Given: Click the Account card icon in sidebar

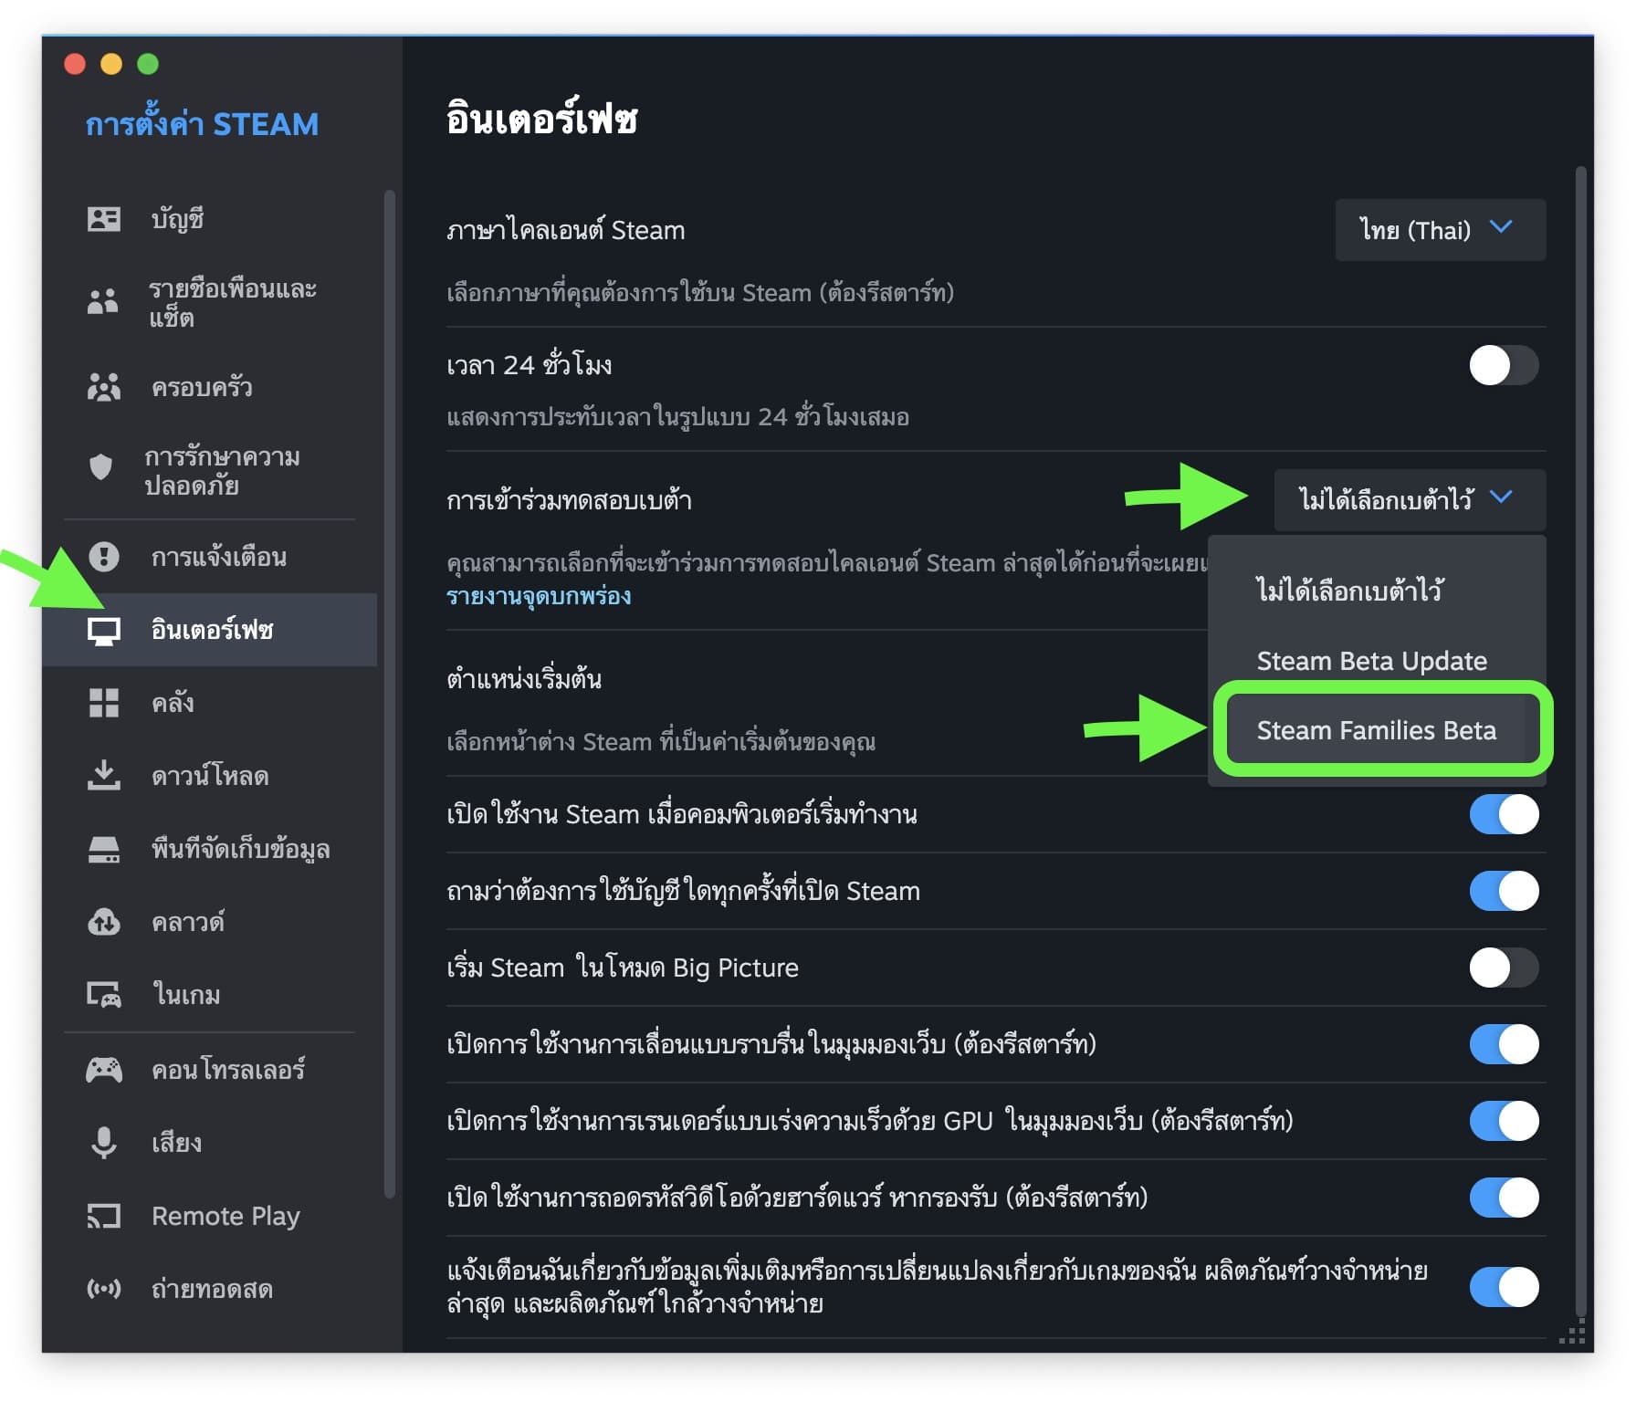Looking at the screenshot, I should 103,219.
